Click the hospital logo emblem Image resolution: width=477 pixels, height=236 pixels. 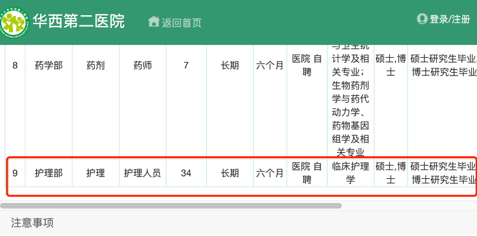13,23
